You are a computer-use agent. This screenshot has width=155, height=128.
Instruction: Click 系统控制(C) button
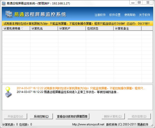pyautogui.click(x=41, y=116)
